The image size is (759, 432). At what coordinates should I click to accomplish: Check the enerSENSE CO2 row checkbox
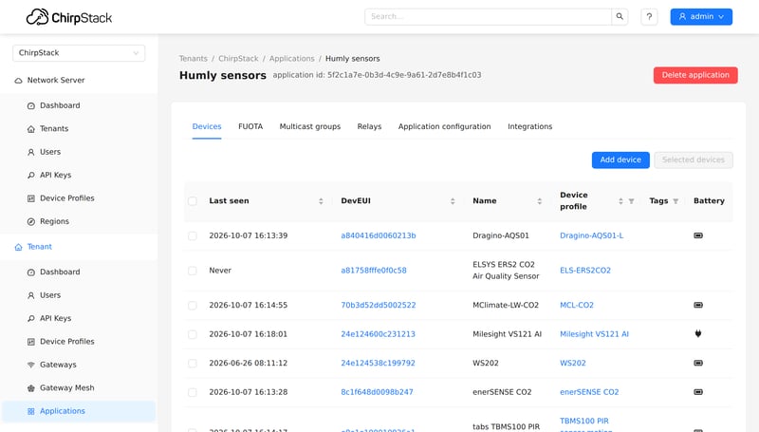(x=193, y=392)
